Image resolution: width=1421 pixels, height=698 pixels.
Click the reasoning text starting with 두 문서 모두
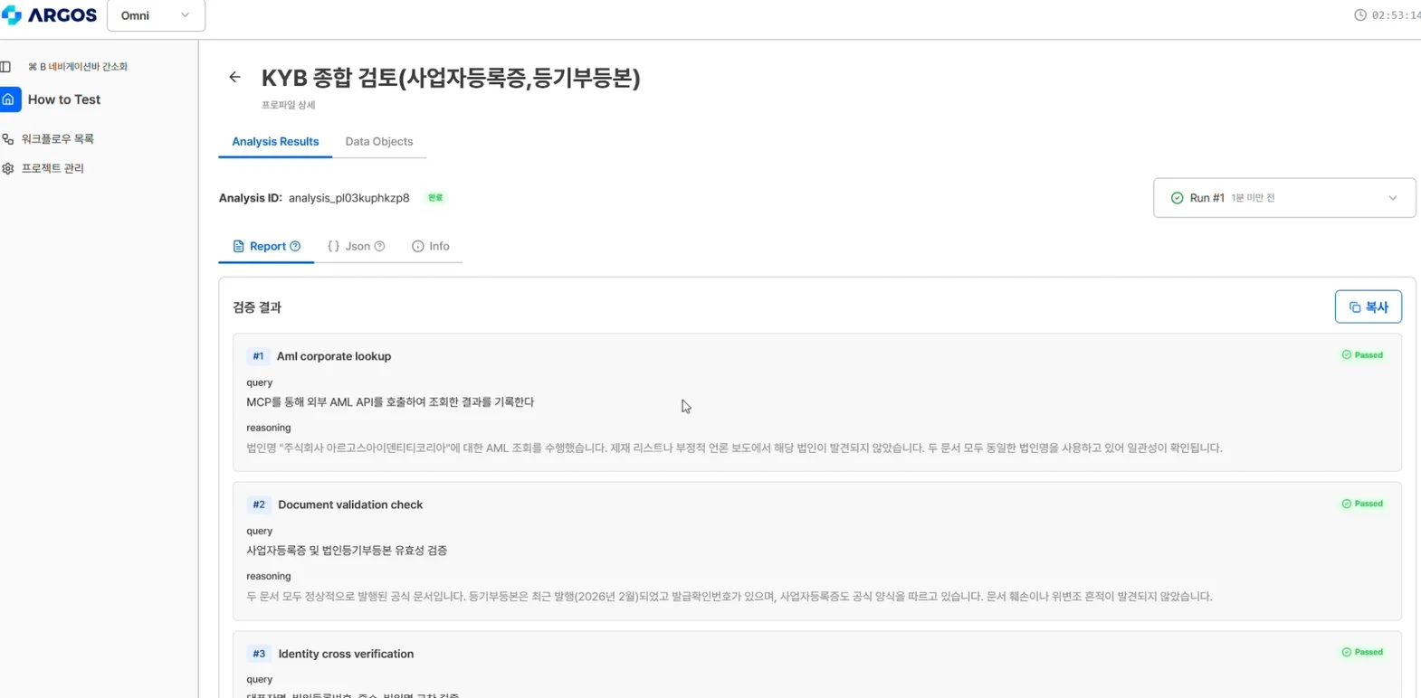pos(730,597)
